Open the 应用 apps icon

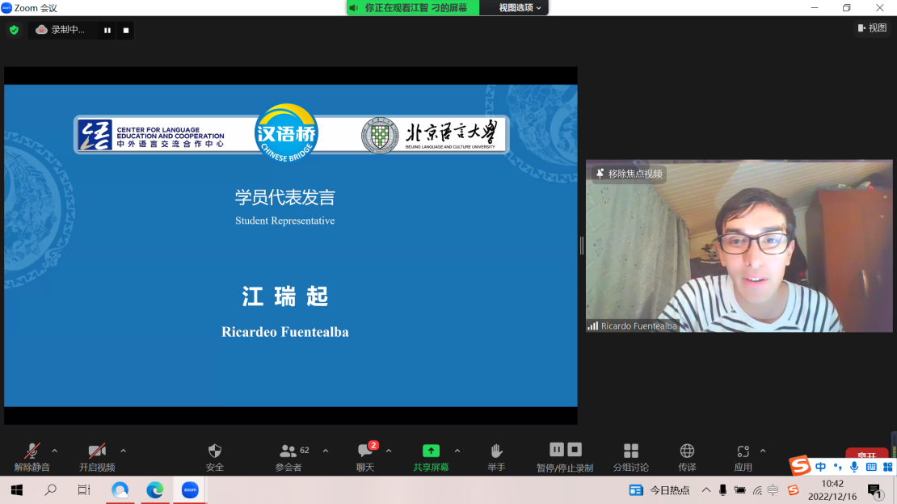pyautogui.click(x=743, y=451)
